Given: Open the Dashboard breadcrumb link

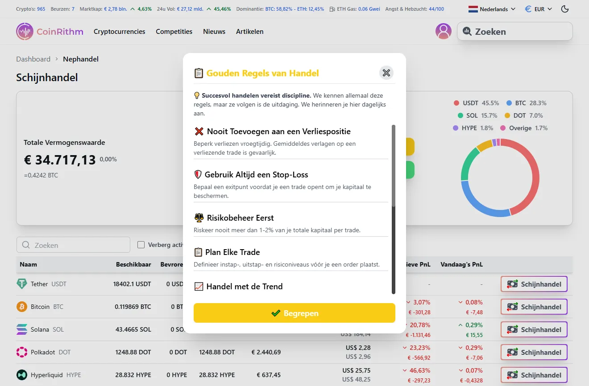Looking at the screenshot, I should tap(33, 59).
